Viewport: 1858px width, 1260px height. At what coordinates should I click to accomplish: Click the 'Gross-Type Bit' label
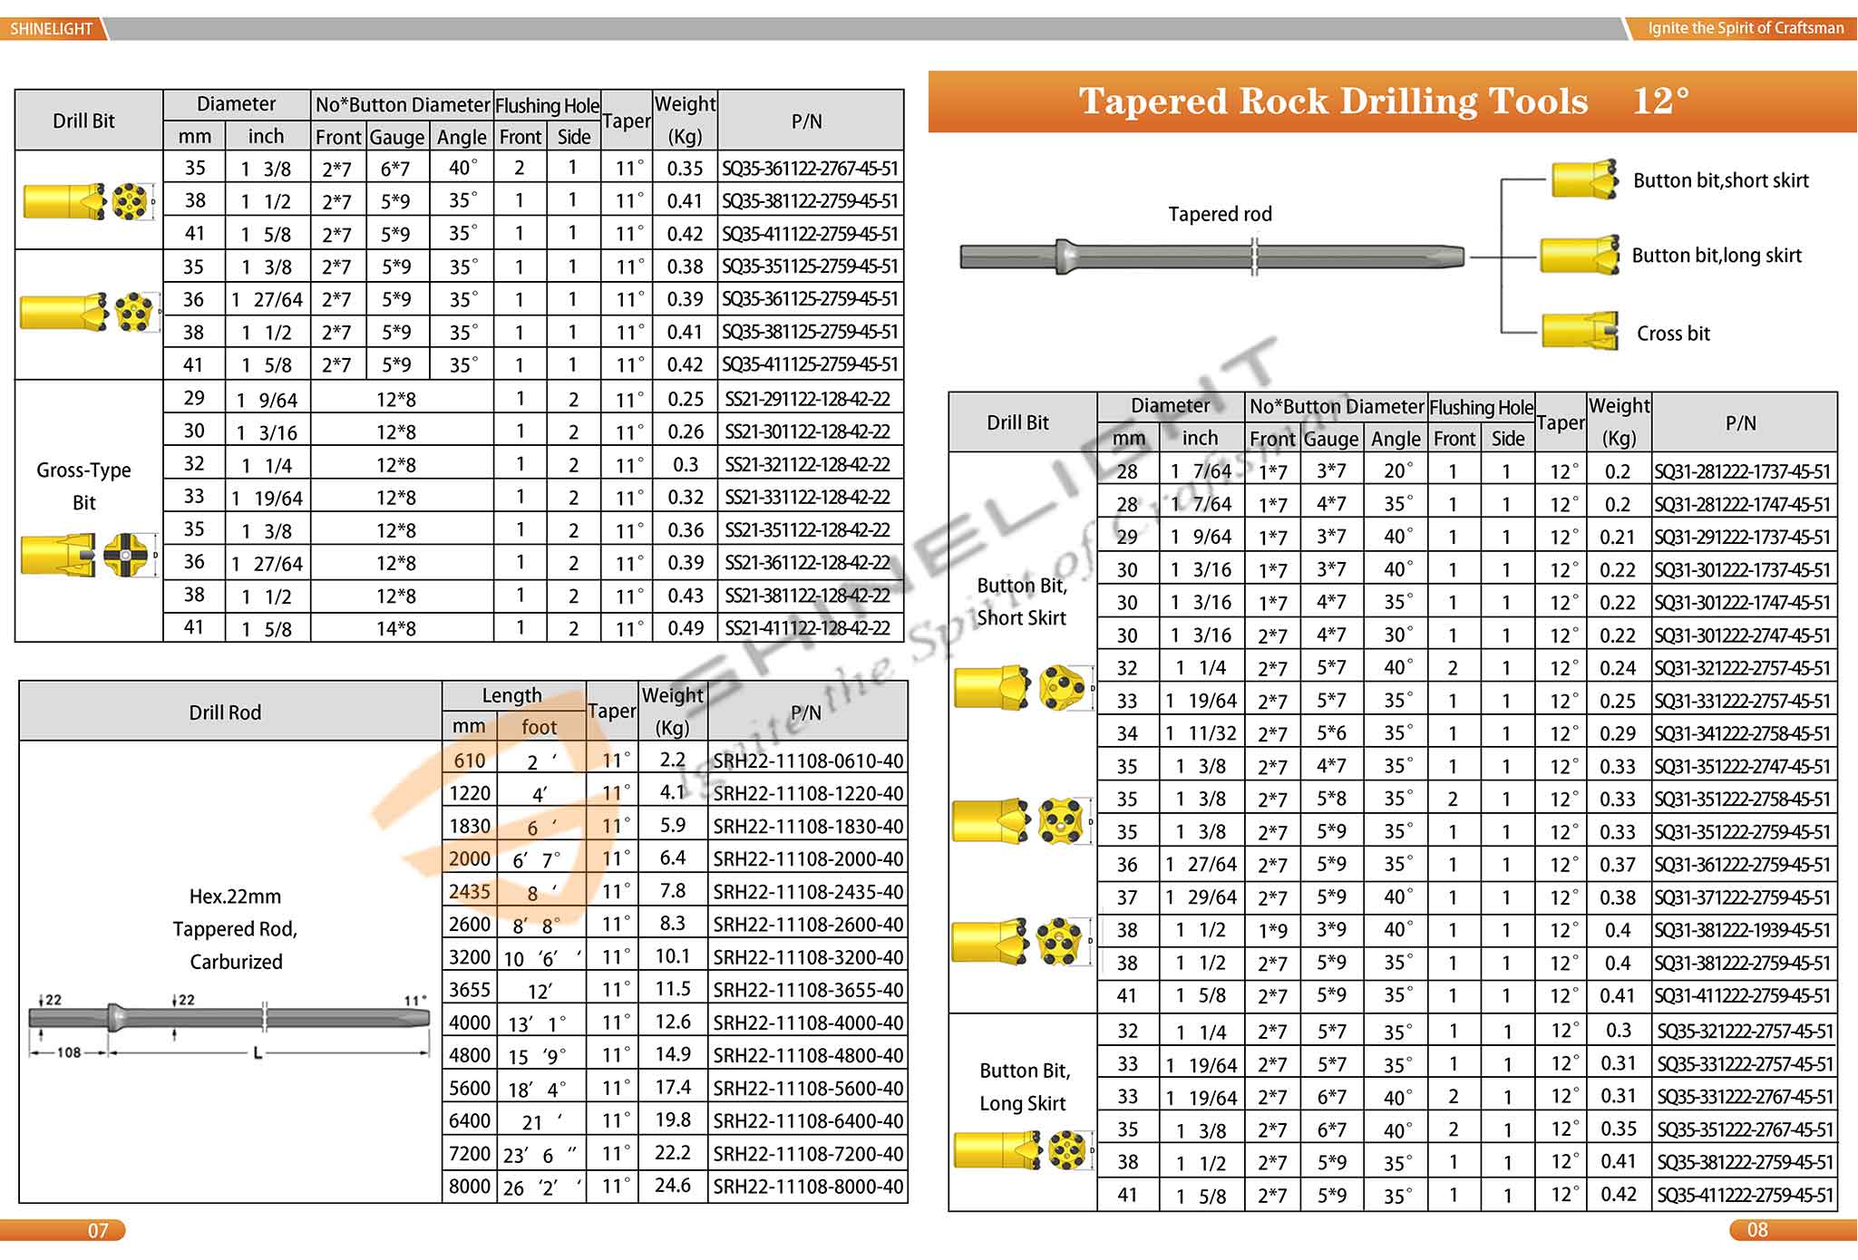(x=83, y=487)
